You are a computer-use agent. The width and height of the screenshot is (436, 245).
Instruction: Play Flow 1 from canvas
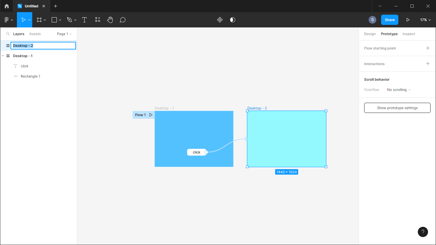tap(151, 115)
